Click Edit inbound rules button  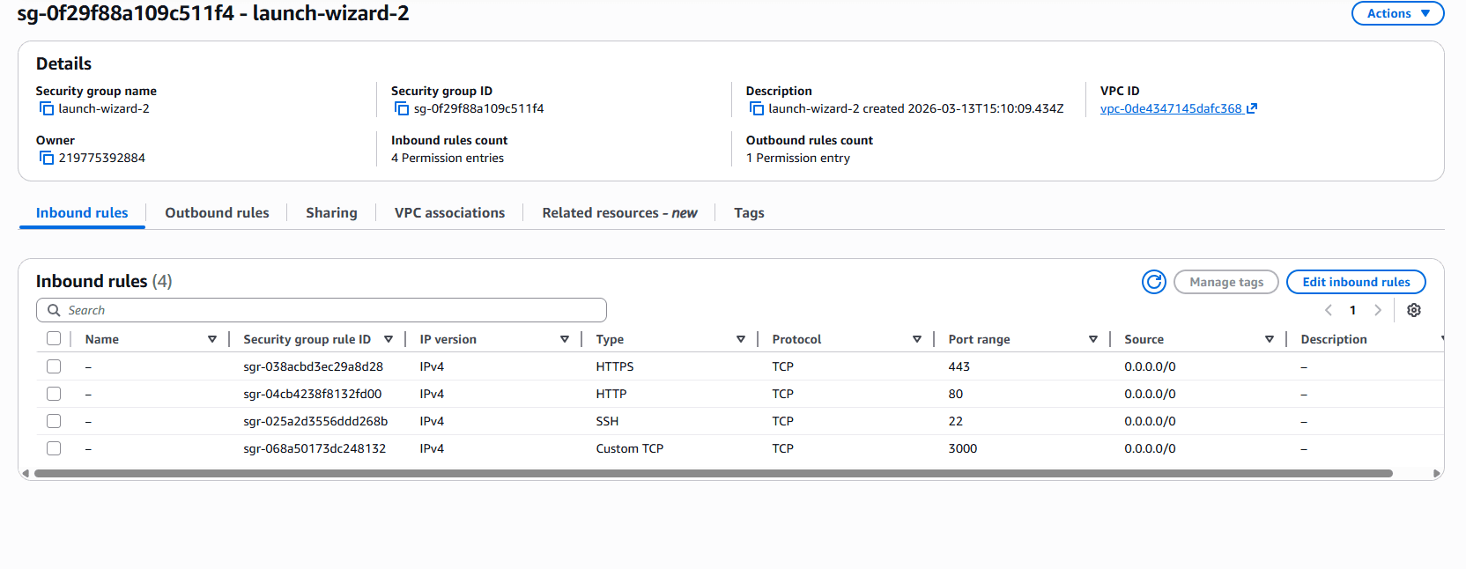[1356, 282]
